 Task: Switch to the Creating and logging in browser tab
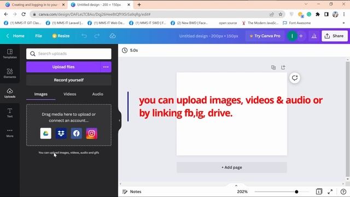coord(35,5)
